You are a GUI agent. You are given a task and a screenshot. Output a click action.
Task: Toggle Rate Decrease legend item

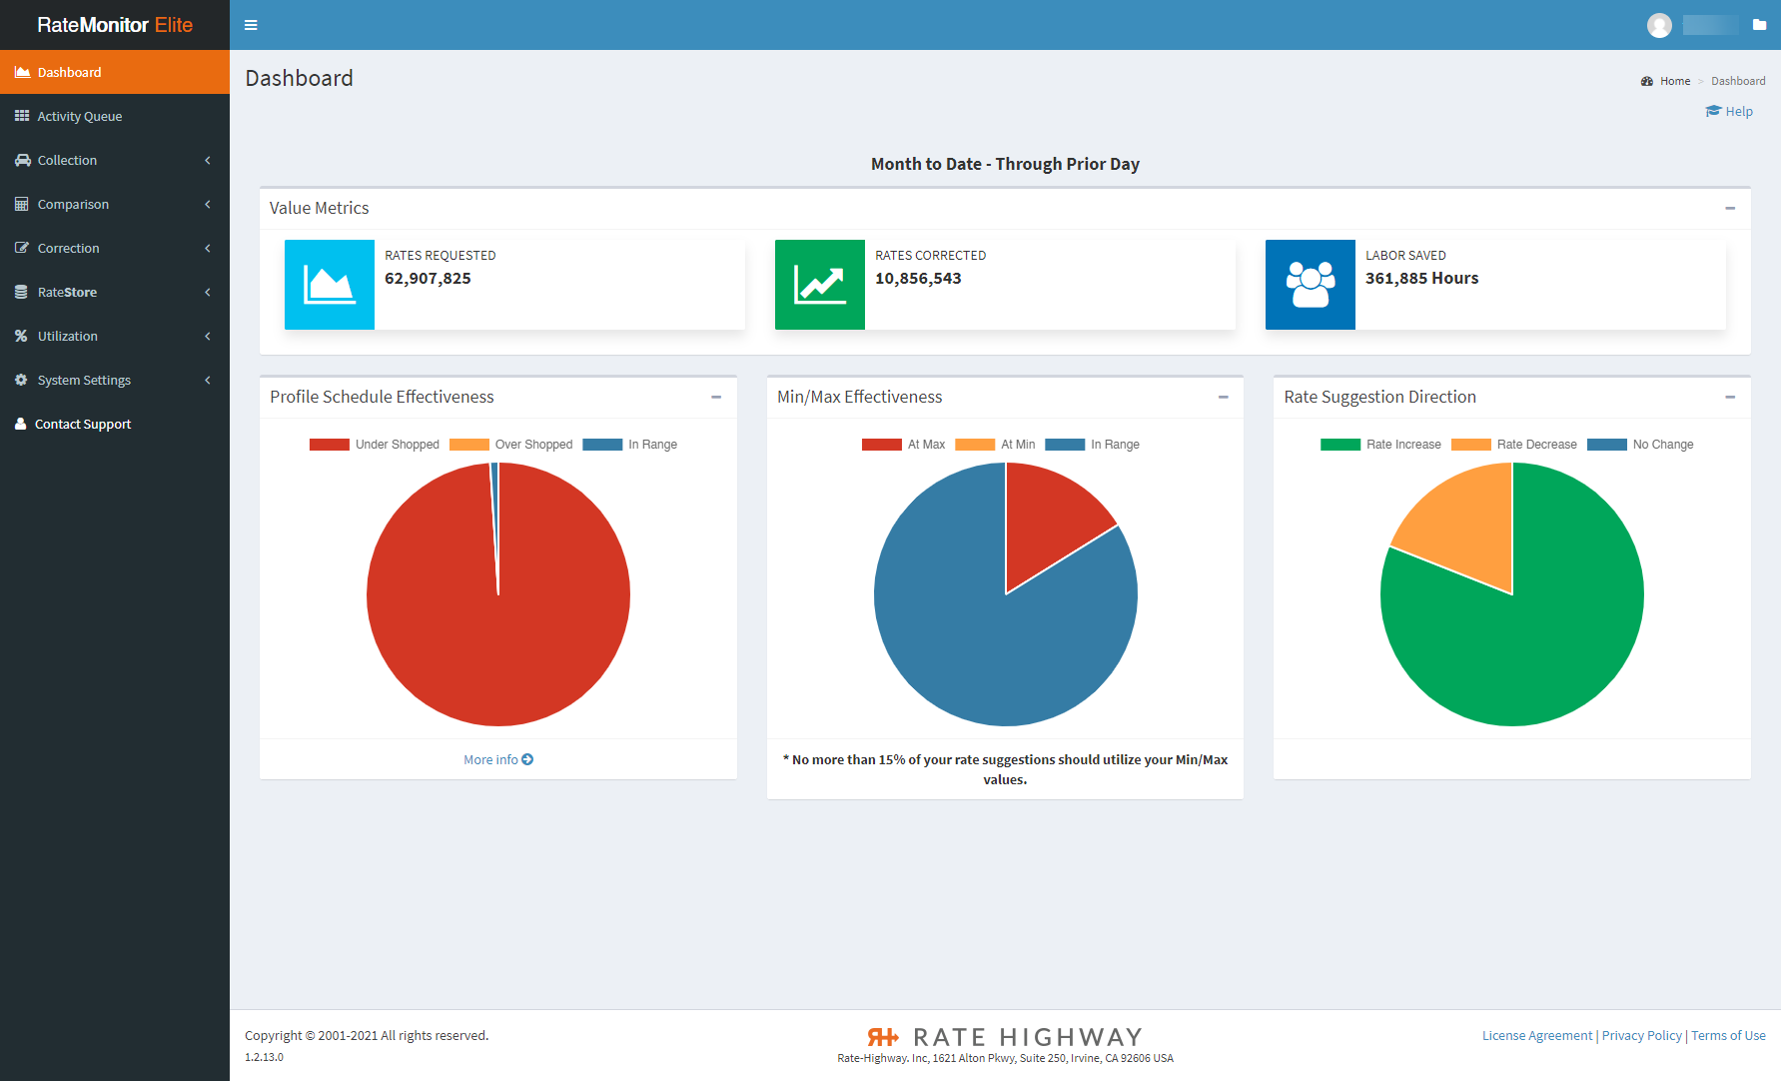click(1514, 445)
